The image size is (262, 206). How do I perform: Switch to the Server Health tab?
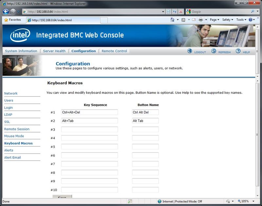pyautogui.click(x=54, y=51)
